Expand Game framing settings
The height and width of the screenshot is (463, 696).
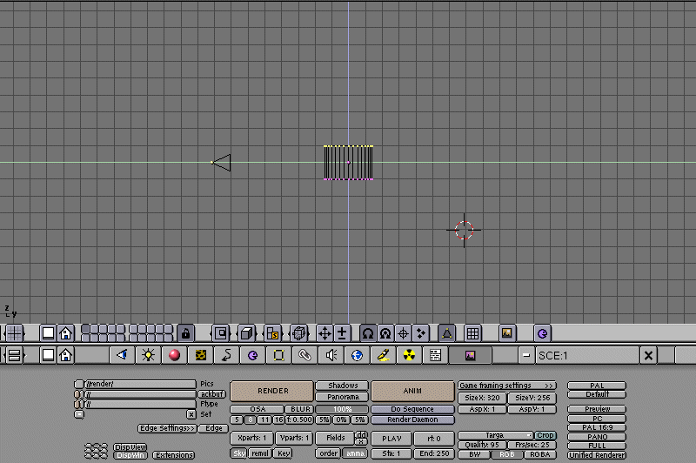(507, 386)
